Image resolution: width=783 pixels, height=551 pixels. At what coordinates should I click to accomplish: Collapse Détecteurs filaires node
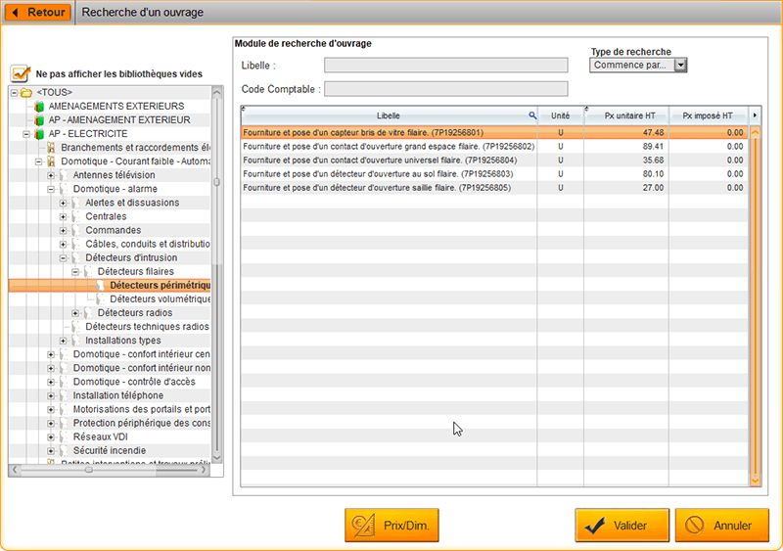point(75,272)
